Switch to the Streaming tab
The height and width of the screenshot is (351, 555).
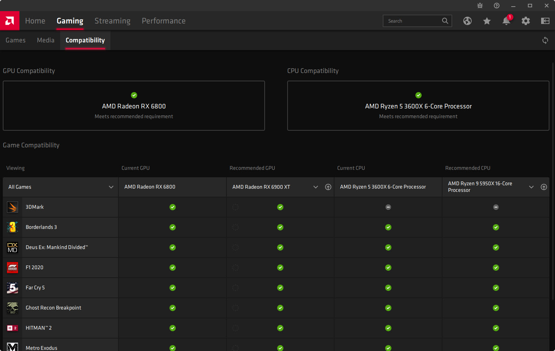click(112, 21)
